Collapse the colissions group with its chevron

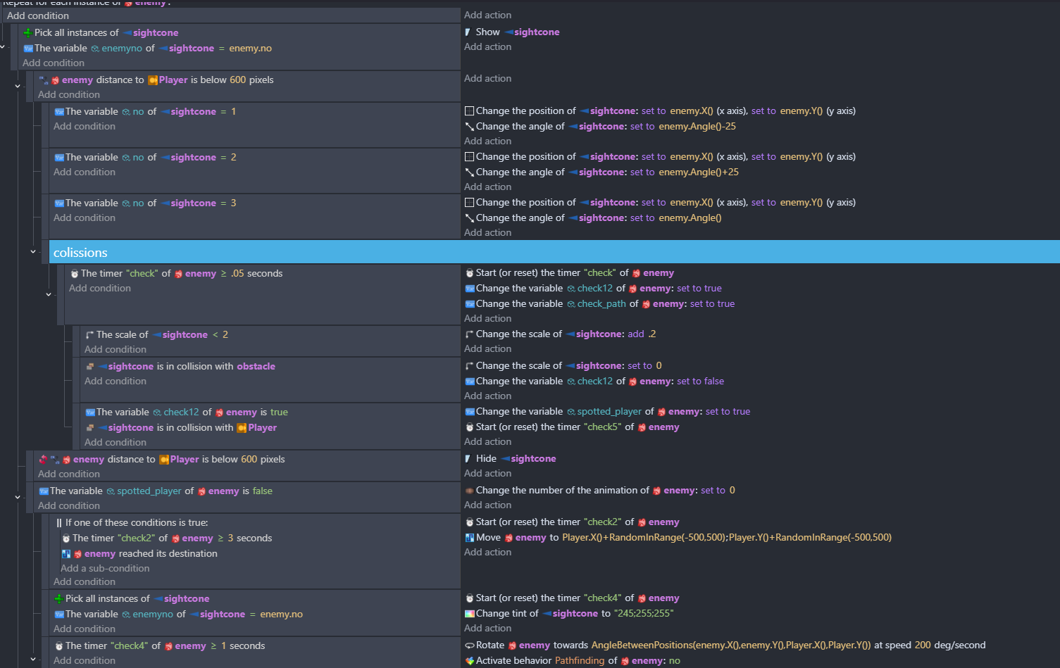click(33, 251)
